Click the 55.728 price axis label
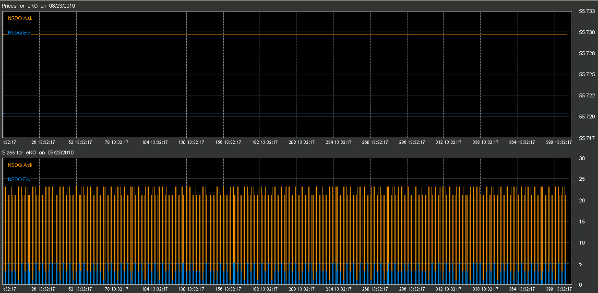Image resolution: width=598 pixels, height=293 pixels. tap(587, 53)
